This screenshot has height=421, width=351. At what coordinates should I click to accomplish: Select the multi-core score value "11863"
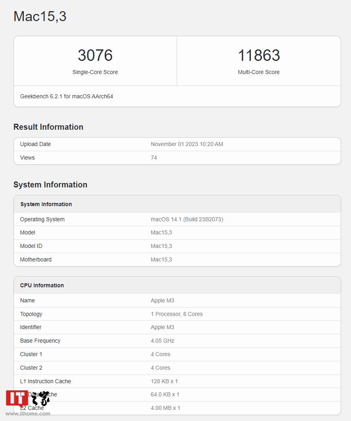[259, 55]
